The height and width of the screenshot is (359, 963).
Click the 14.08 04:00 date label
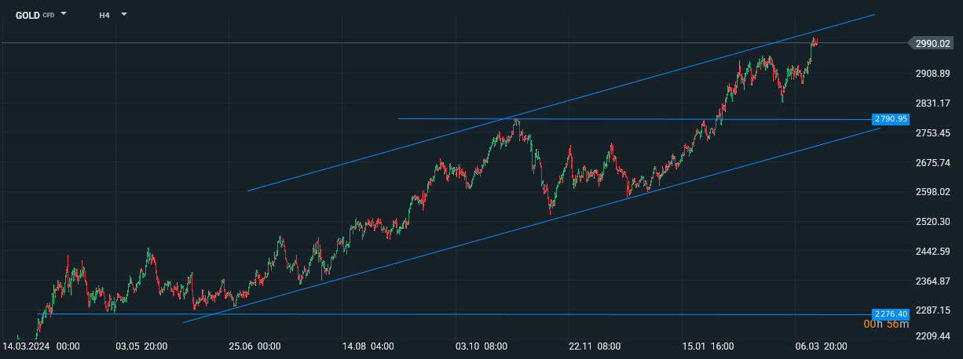click(368, 346)
